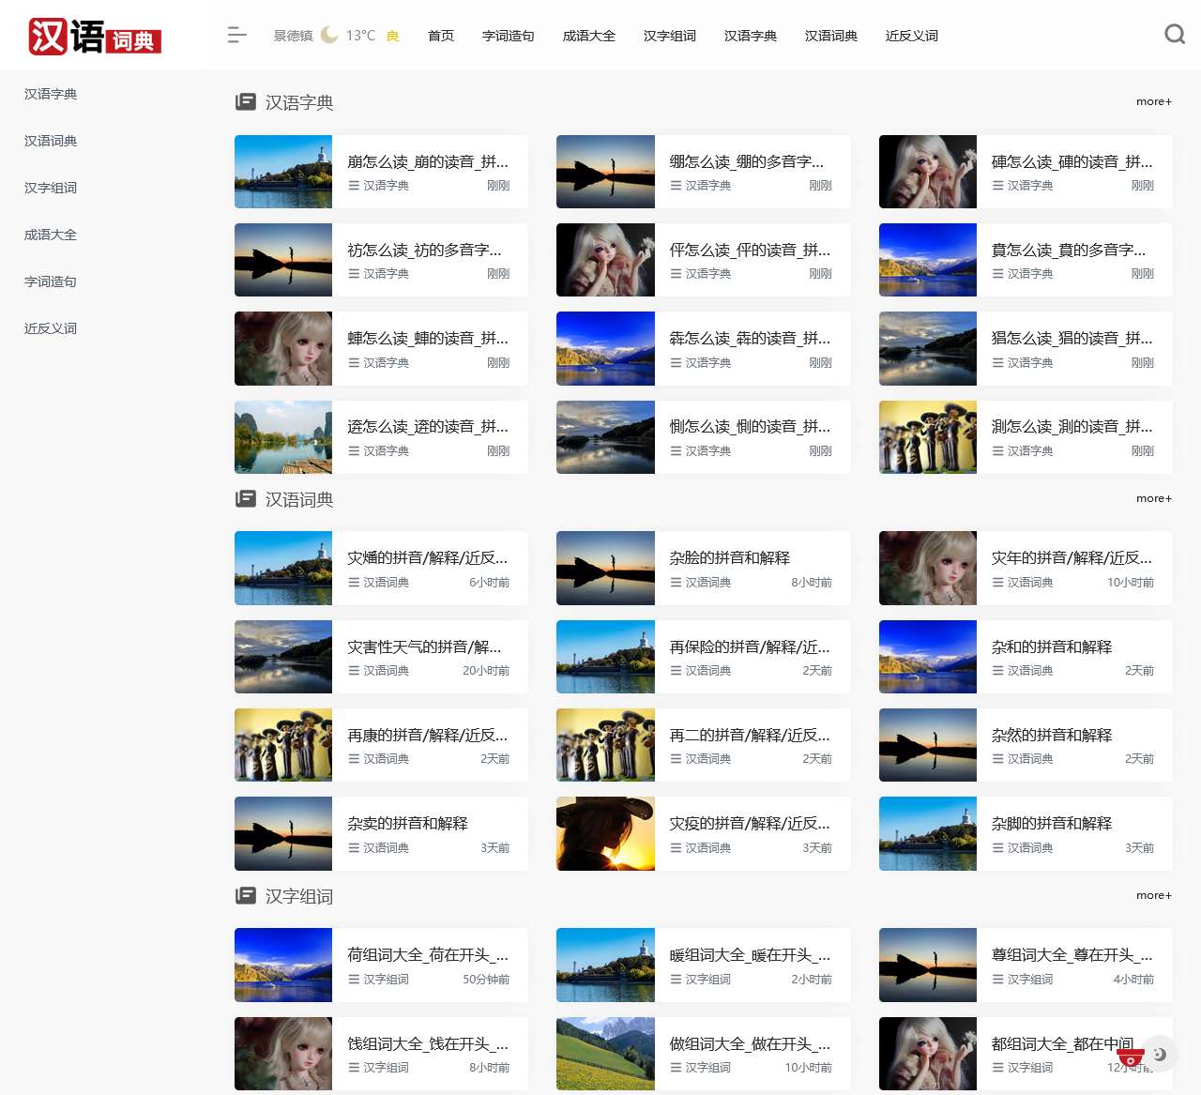Open 汉语词典 in the top navigation
1201x1095 pixels.
point(831,36)
